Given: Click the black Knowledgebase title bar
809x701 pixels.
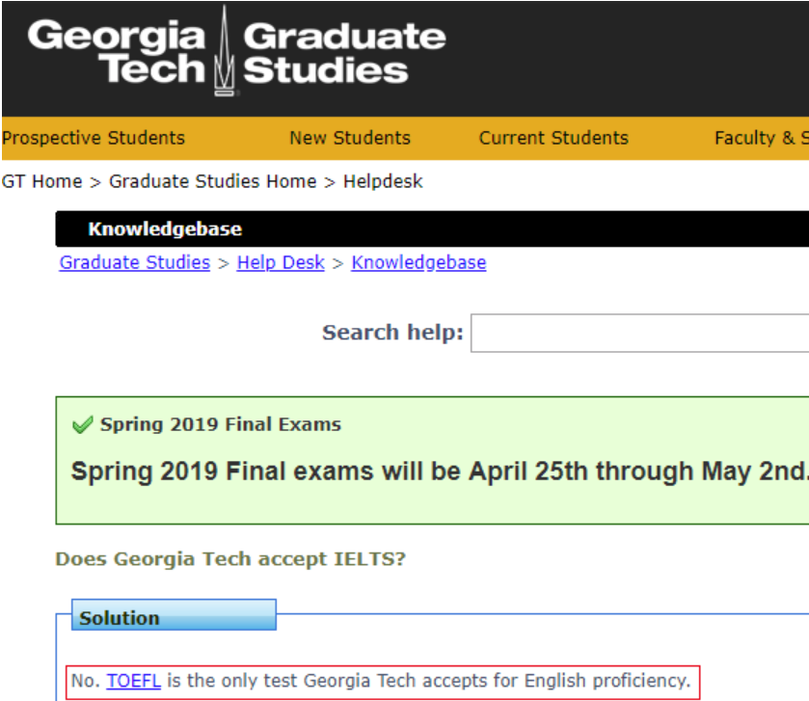Looking at the screenshot, I should click(x=432, y=229).
